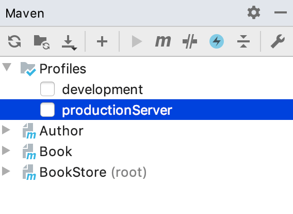Screen dimensions: 293x214
Task: Toggle skip tests mode icon
Action: tap(190, 41)
